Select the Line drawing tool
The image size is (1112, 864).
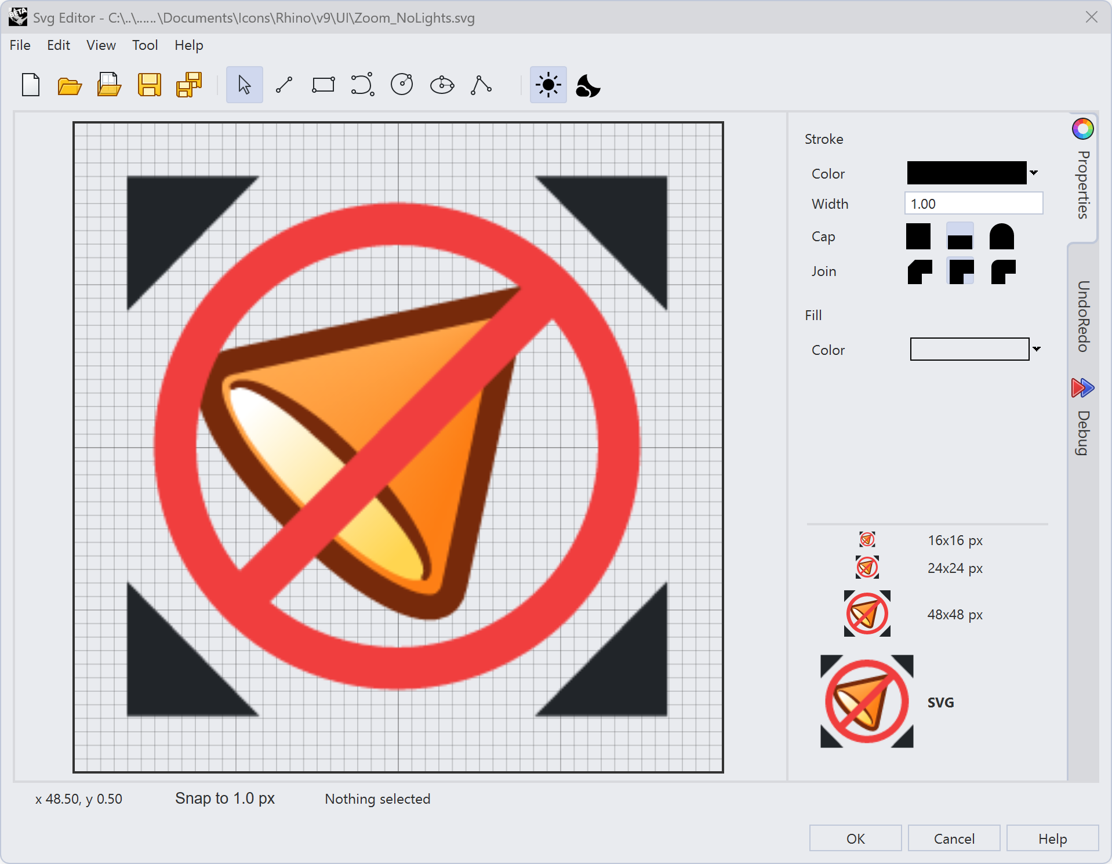[x=284, y=85]
